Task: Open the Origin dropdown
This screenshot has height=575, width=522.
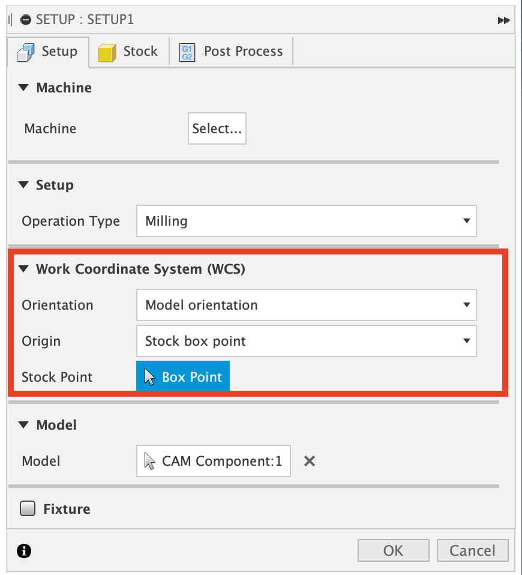Action: click(306, 341)
